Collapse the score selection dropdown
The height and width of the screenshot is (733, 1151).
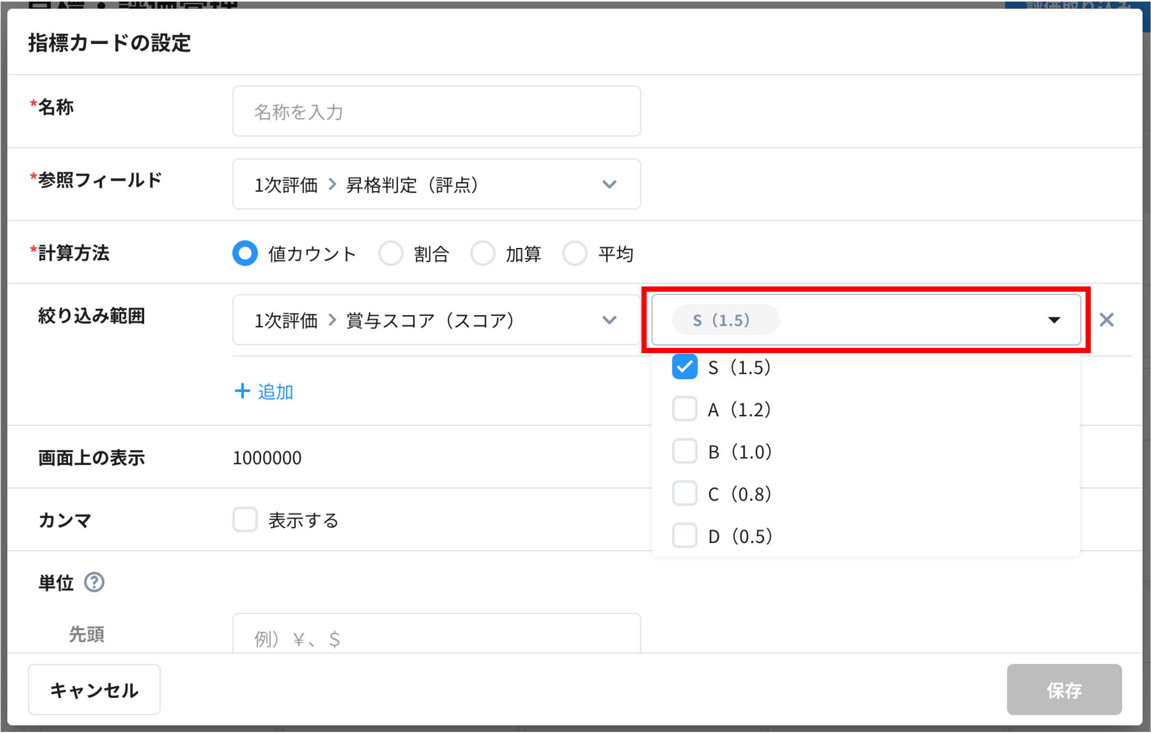tap(1054, 320)
